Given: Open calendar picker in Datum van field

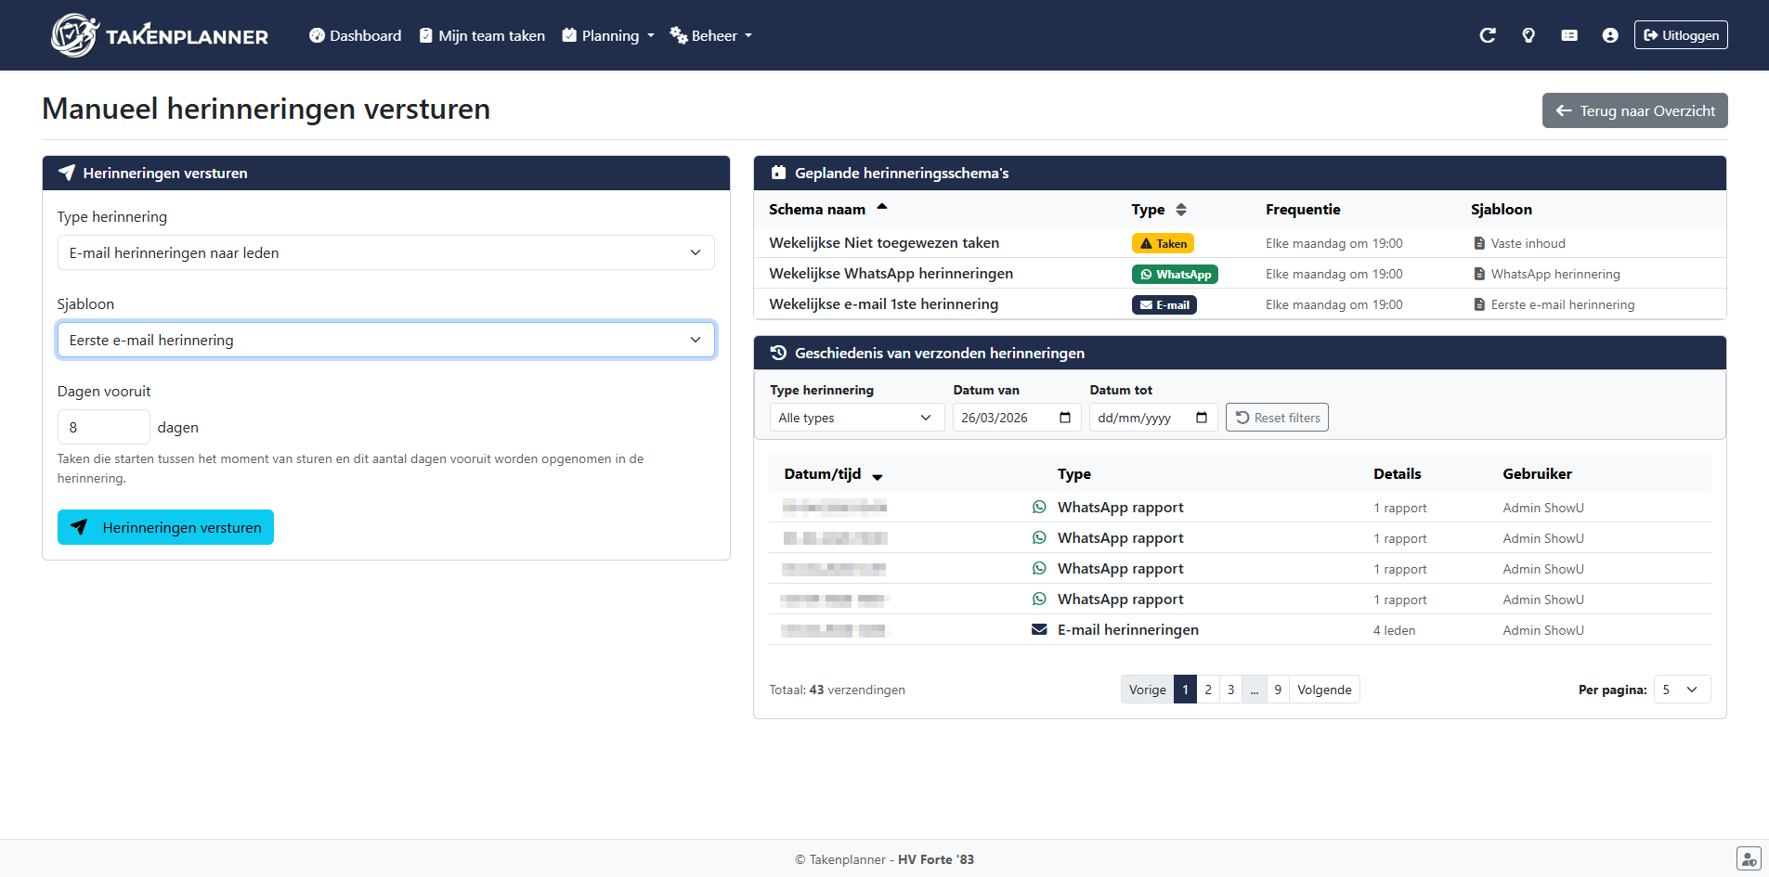Looking at the screenshot, I should (1064, 418).
